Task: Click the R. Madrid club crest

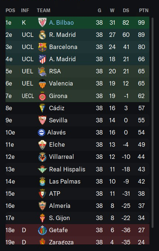Action: (42, 35)
